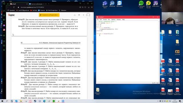This screenshot has height=103, width=183.
Task: Click the 'Array25' task heading in PDF
Action: click(21, 19)
